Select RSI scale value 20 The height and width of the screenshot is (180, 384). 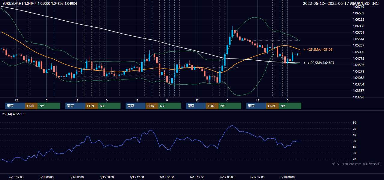click(x=355, y=159)
